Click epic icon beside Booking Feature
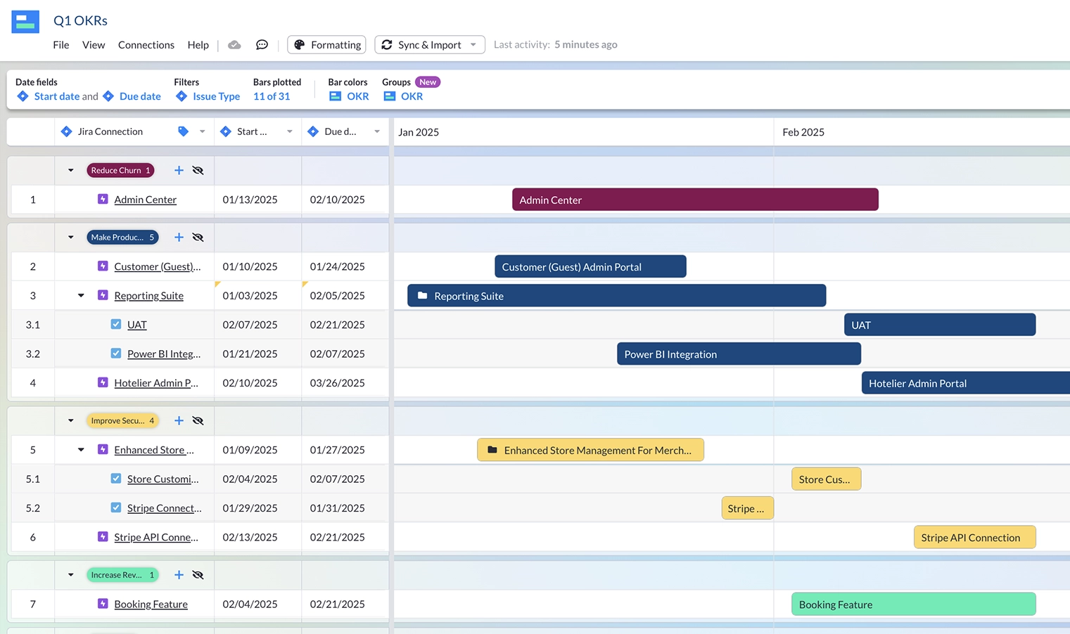Screen dimensions: 1070x634 [103, 604]
